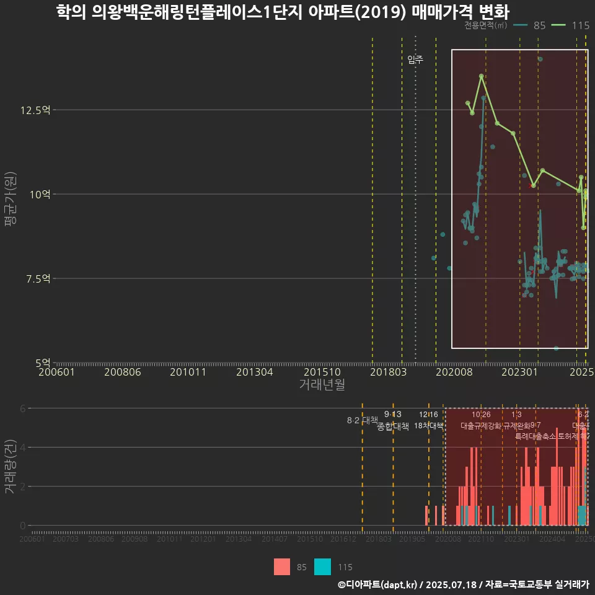Screen dimensions: 595x595
Task: Click the teal 115 legend swatch at bottom
Action: tap(322, 566)
